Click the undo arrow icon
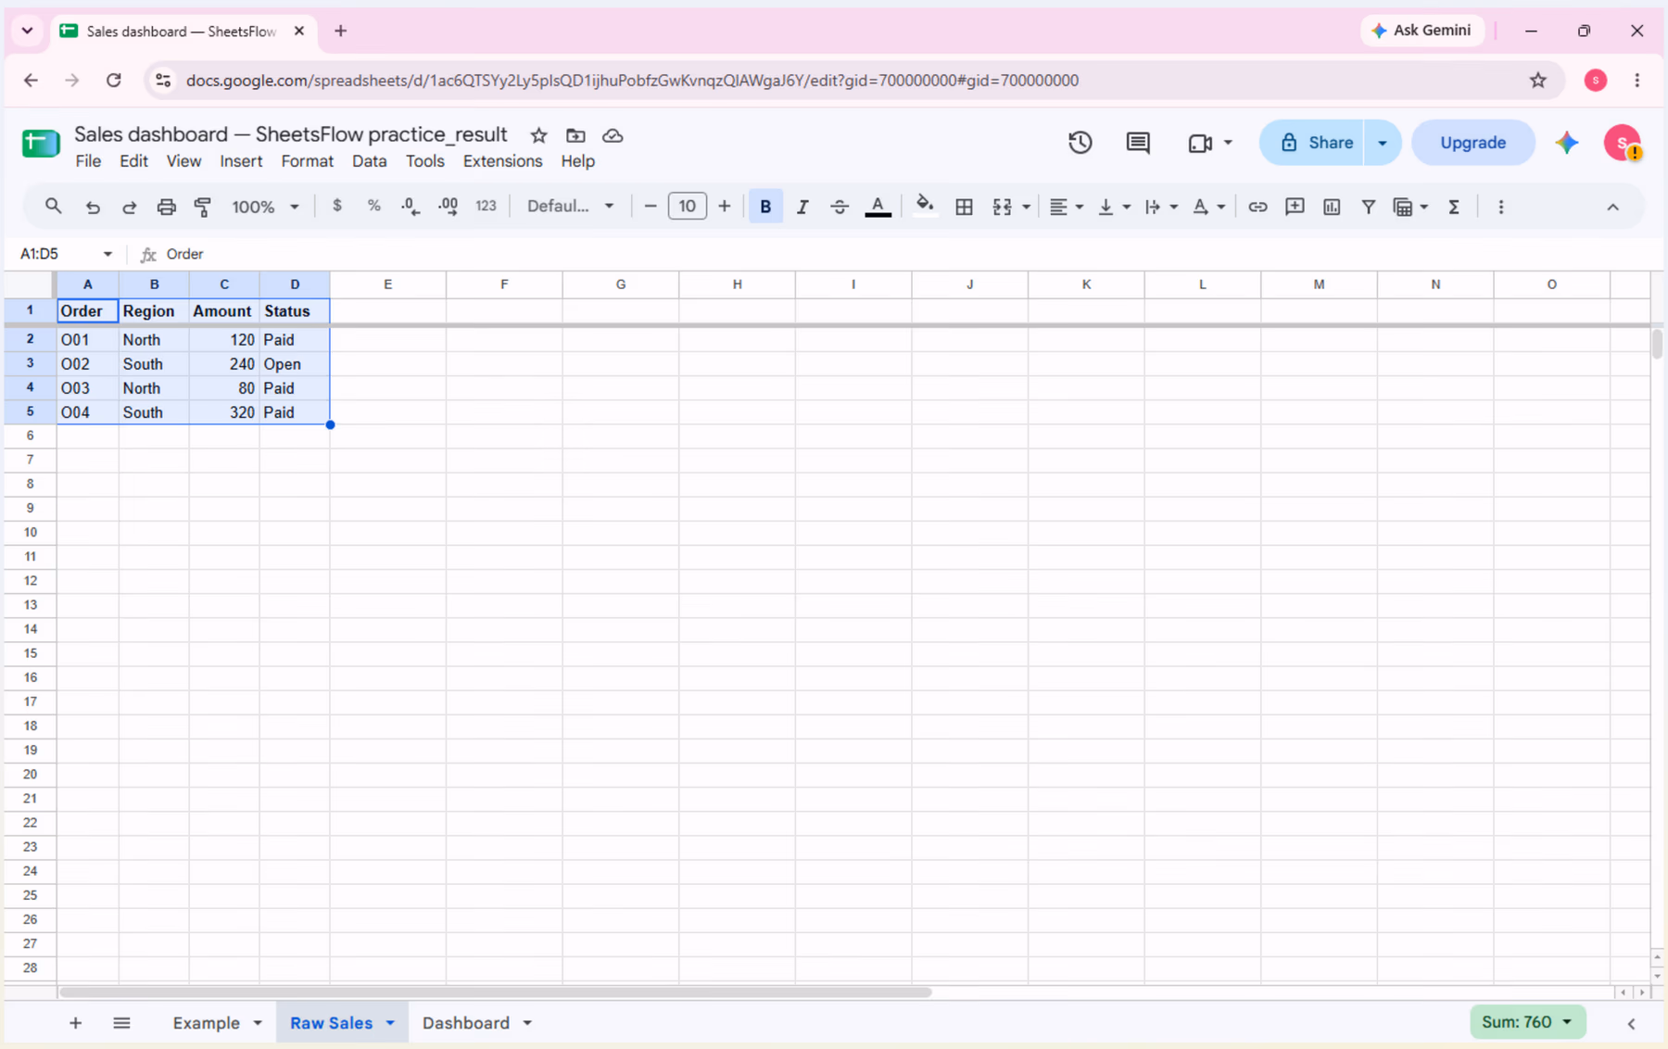 [92, 207]
